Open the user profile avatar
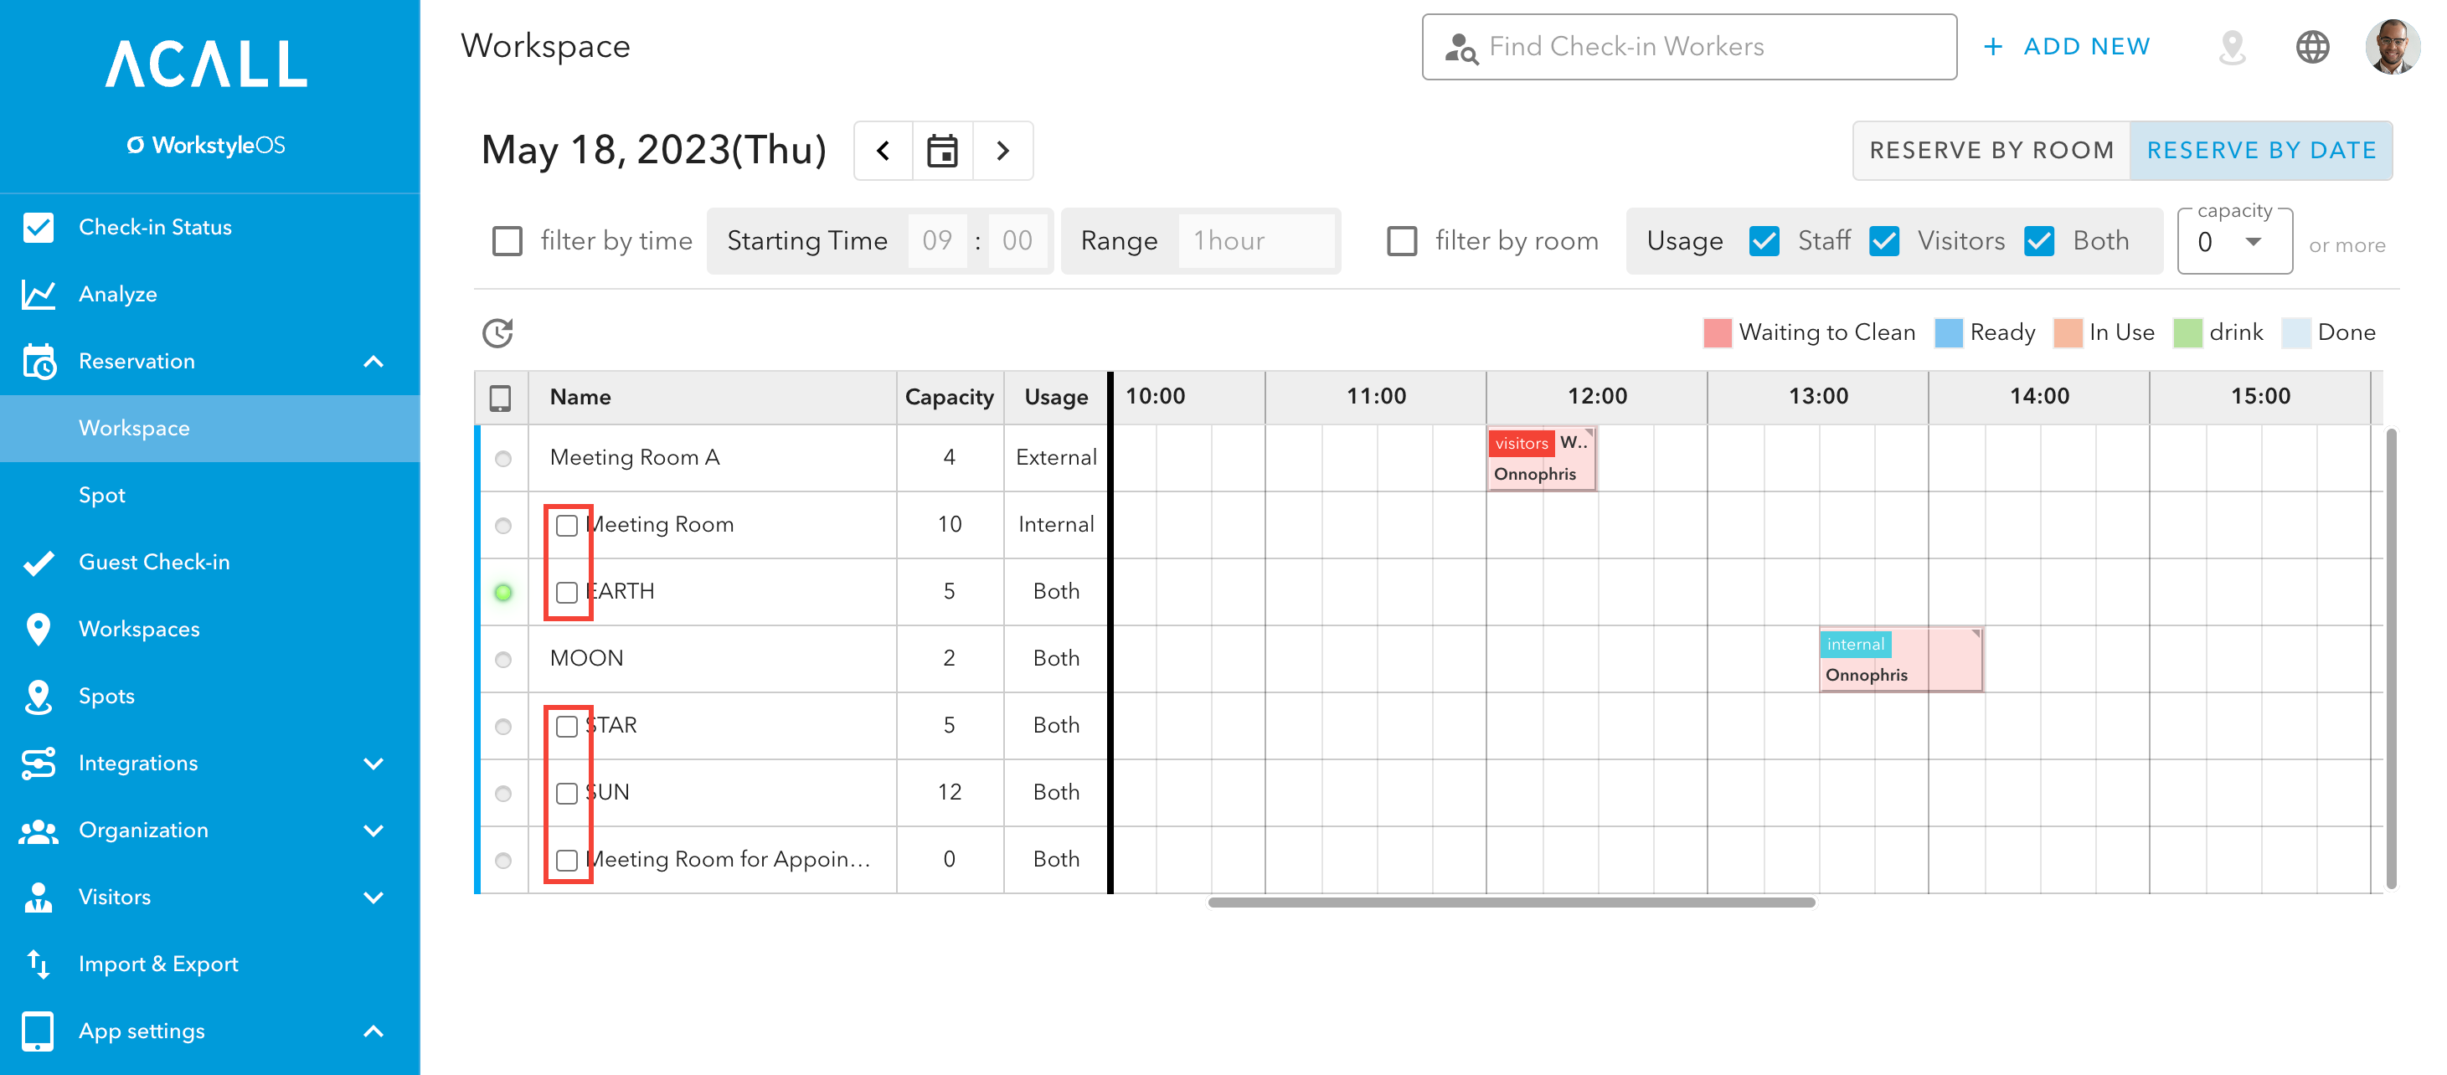 (x=2392, y=47)
